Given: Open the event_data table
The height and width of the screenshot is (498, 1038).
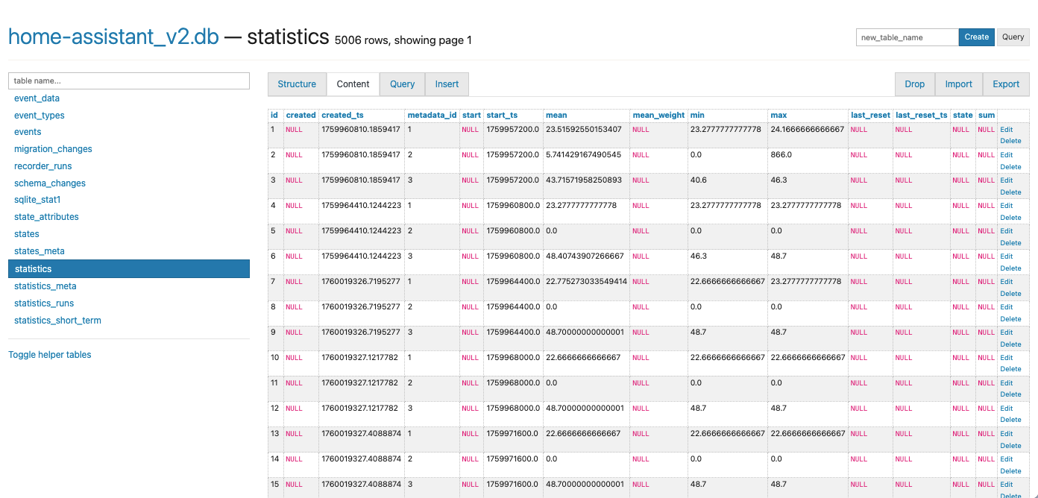Looking at the screenshot, I should [x=37, y=98].
